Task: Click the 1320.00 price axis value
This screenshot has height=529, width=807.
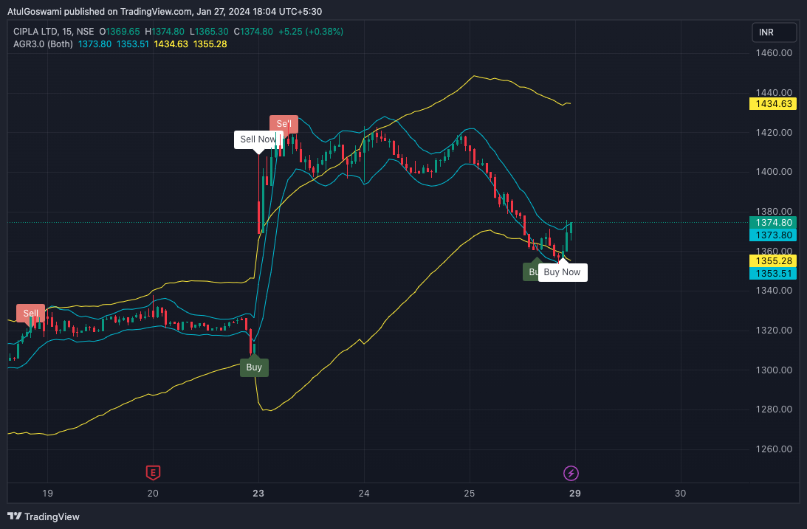Action: tap(774, 330)
